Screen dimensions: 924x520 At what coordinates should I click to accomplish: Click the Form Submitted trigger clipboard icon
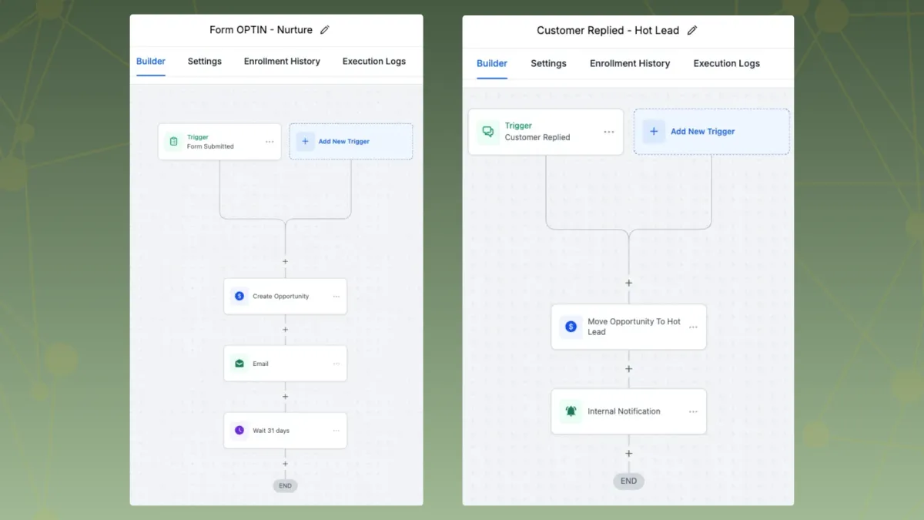[173, 142]
